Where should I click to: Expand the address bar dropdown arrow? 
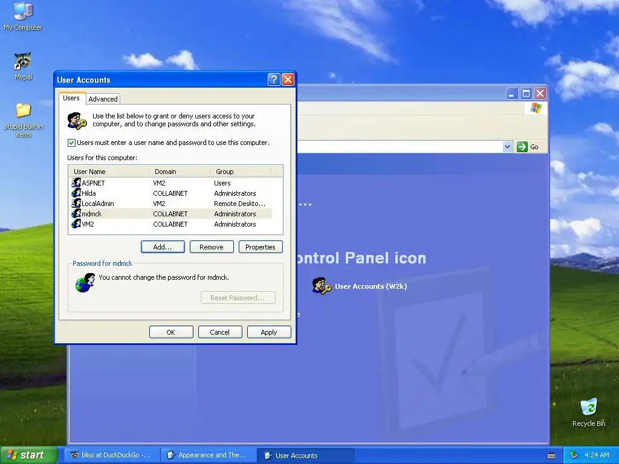(507, 147)
